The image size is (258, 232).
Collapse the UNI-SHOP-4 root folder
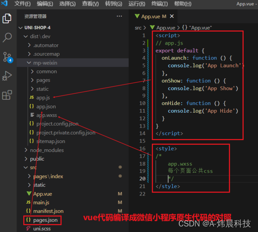click(20, 27)
